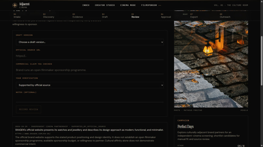Click the Perfect Days campaign title
Viewport: 263px width, 147px height.
tap(186, 127)
